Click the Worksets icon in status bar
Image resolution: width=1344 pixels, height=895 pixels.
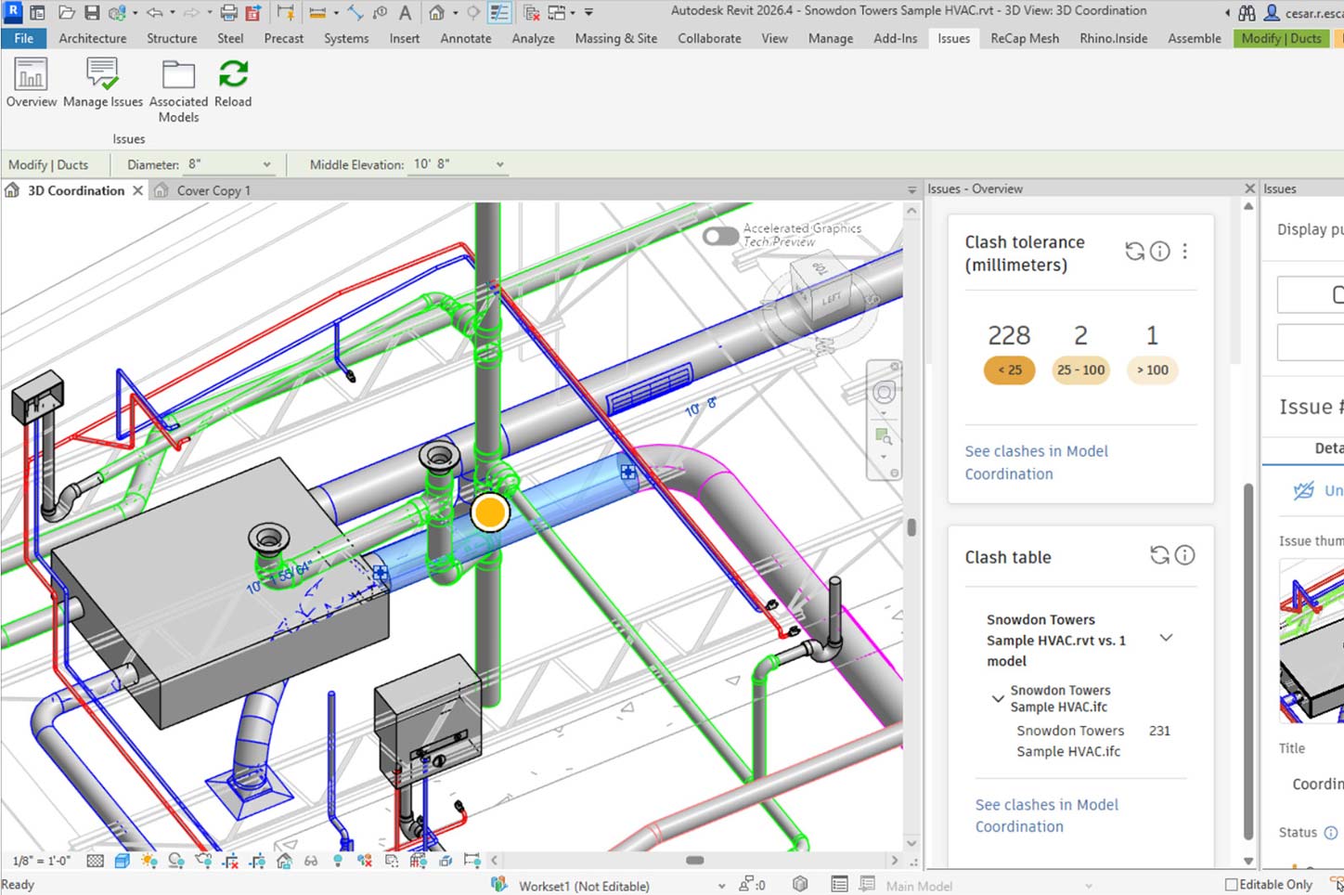click(499, 885)
